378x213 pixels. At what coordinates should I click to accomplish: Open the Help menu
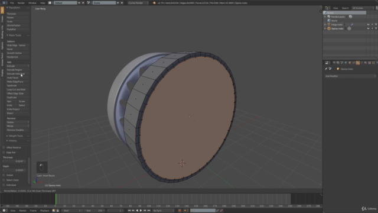[43, 3]
